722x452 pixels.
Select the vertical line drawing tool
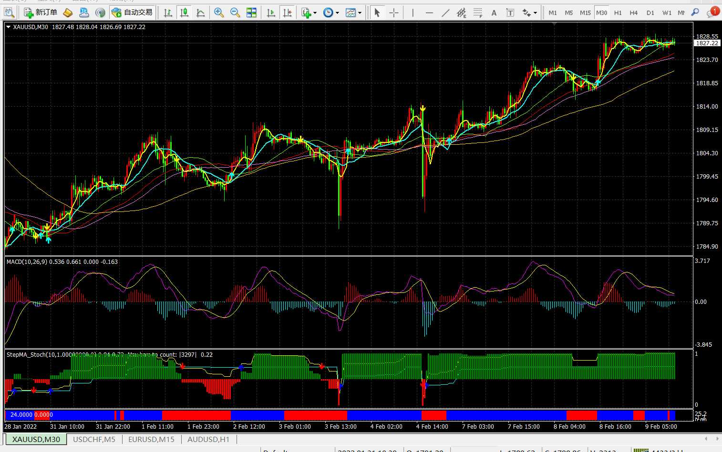[413, 13]
